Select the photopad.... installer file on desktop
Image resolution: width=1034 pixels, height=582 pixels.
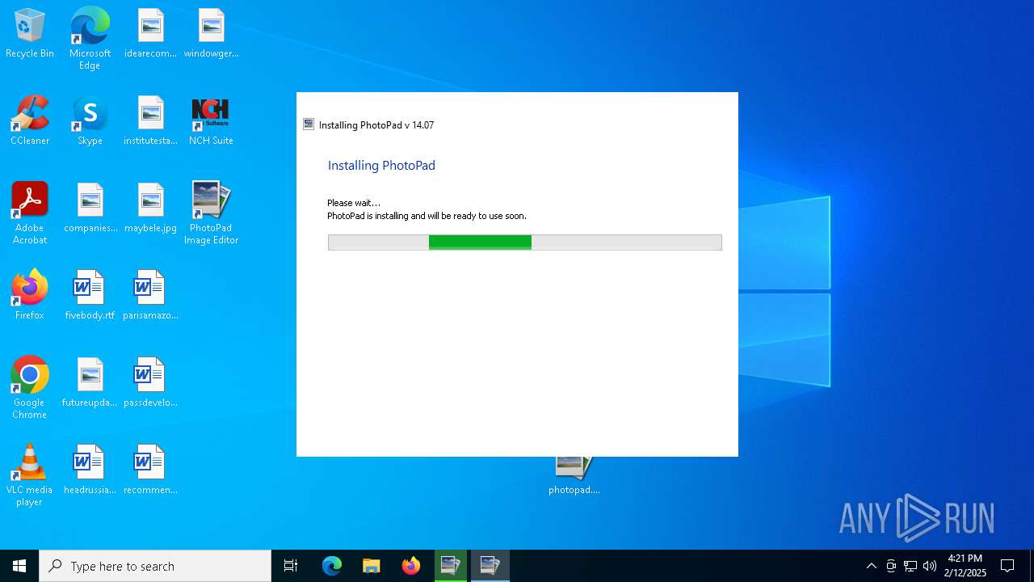click(x=574, y=477)
